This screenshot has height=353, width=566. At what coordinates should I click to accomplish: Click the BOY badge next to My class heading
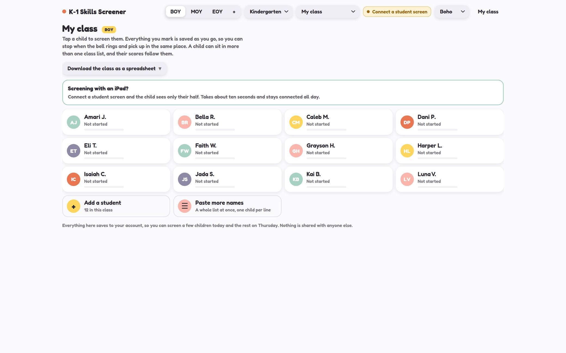tap(109, 30)
